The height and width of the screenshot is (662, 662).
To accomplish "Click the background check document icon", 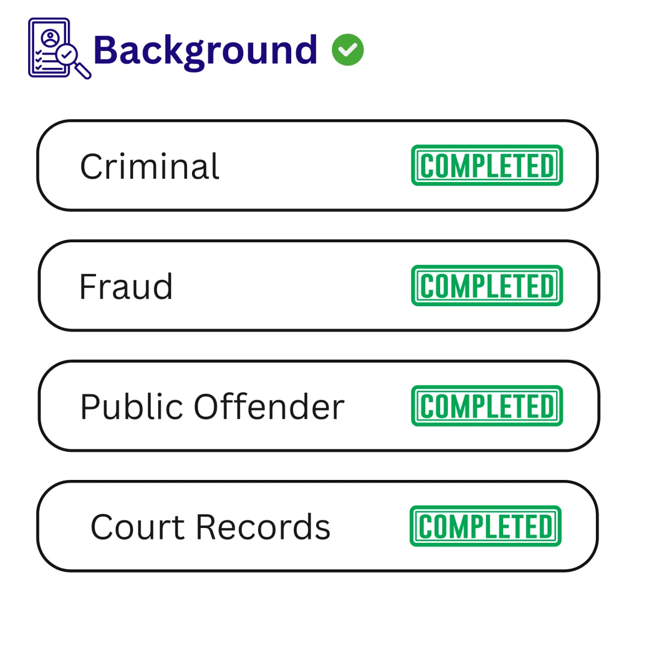I will click(x=60, y=49).
